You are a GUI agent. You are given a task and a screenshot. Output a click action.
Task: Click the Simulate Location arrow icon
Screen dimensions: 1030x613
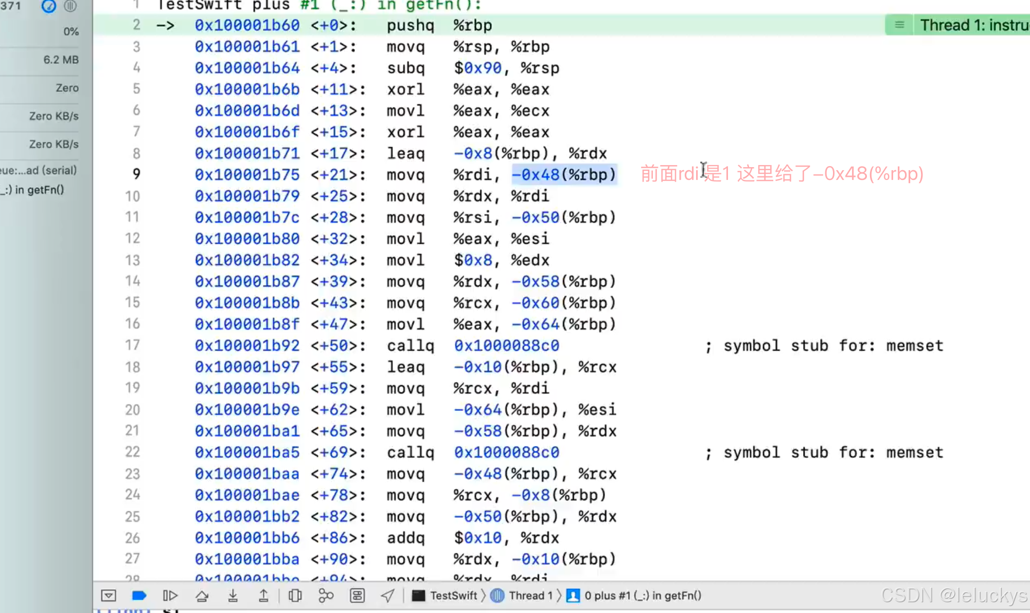(x=387, y=596)
